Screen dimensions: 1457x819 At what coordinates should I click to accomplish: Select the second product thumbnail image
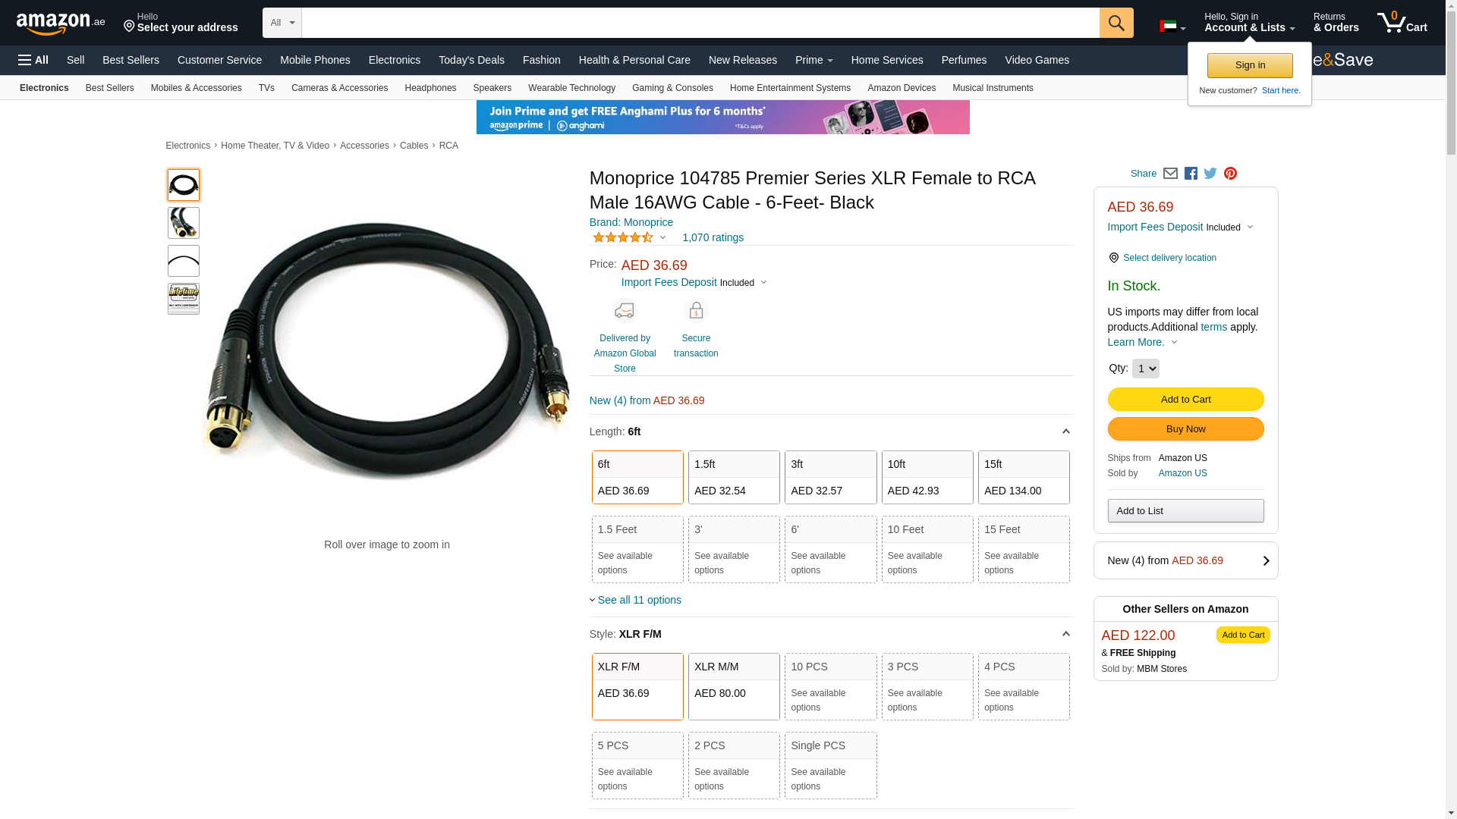coord(184,223)
